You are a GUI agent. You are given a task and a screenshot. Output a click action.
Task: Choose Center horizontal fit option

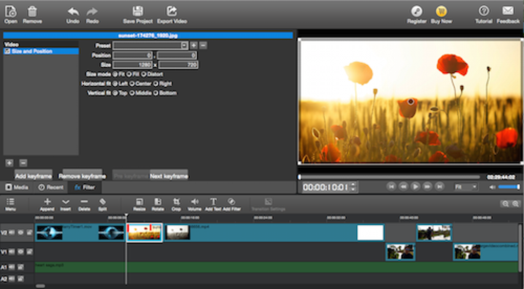point(132,84)
